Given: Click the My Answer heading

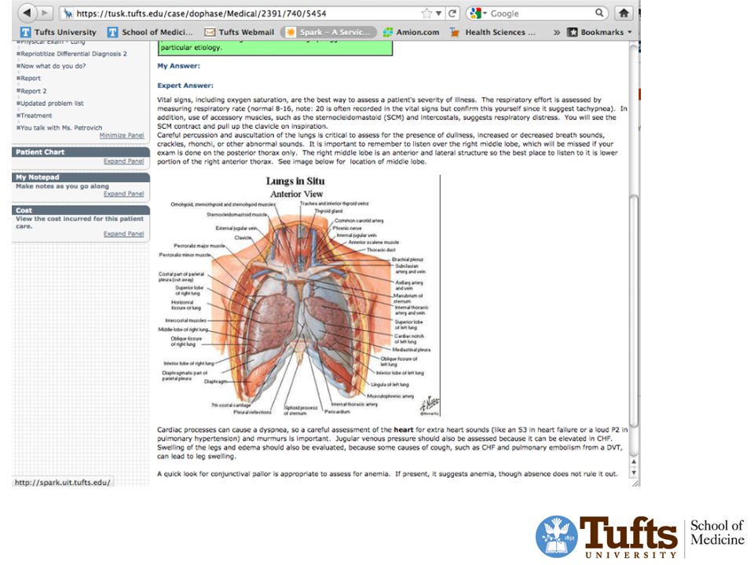Looking at the screenshot, I should pos(178,66).
